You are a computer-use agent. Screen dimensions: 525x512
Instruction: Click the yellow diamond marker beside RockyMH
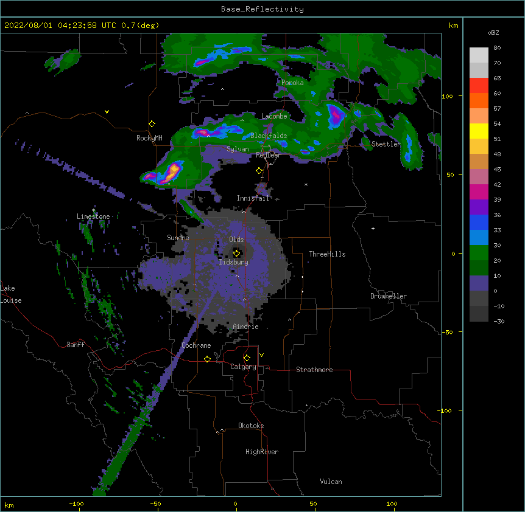[x=152, y=124]
